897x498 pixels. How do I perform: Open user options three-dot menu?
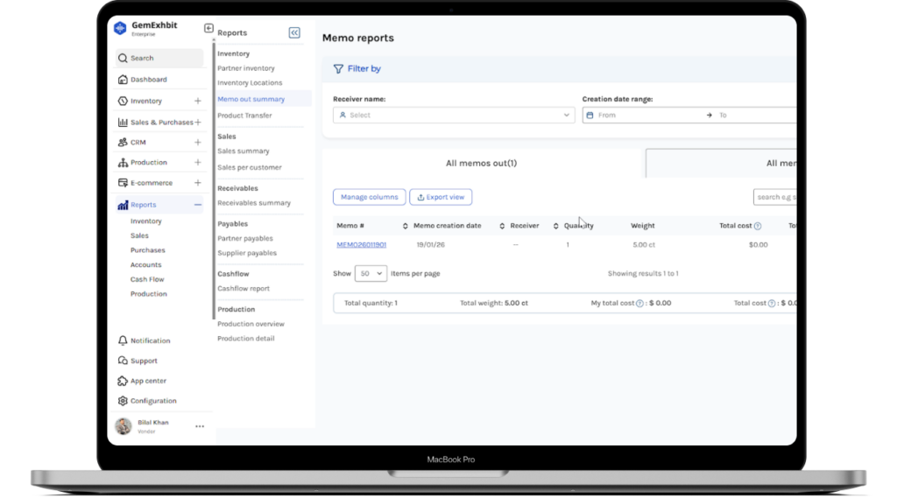(x=200, y=426)
